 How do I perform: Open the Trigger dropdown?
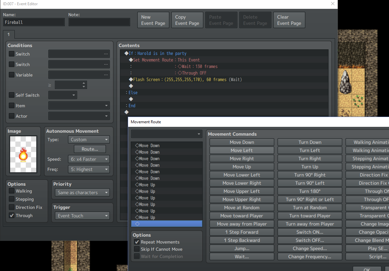click(82, 216)
